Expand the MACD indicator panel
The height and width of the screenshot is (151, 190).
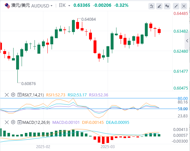coord(19,122)
